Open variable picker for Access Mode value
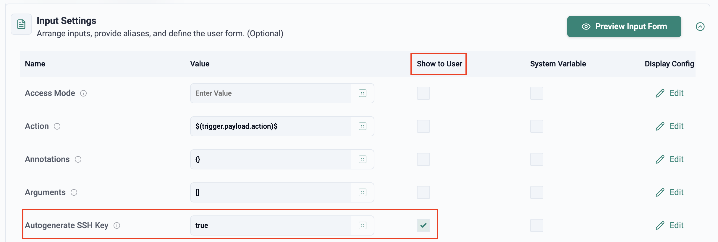 363,93
